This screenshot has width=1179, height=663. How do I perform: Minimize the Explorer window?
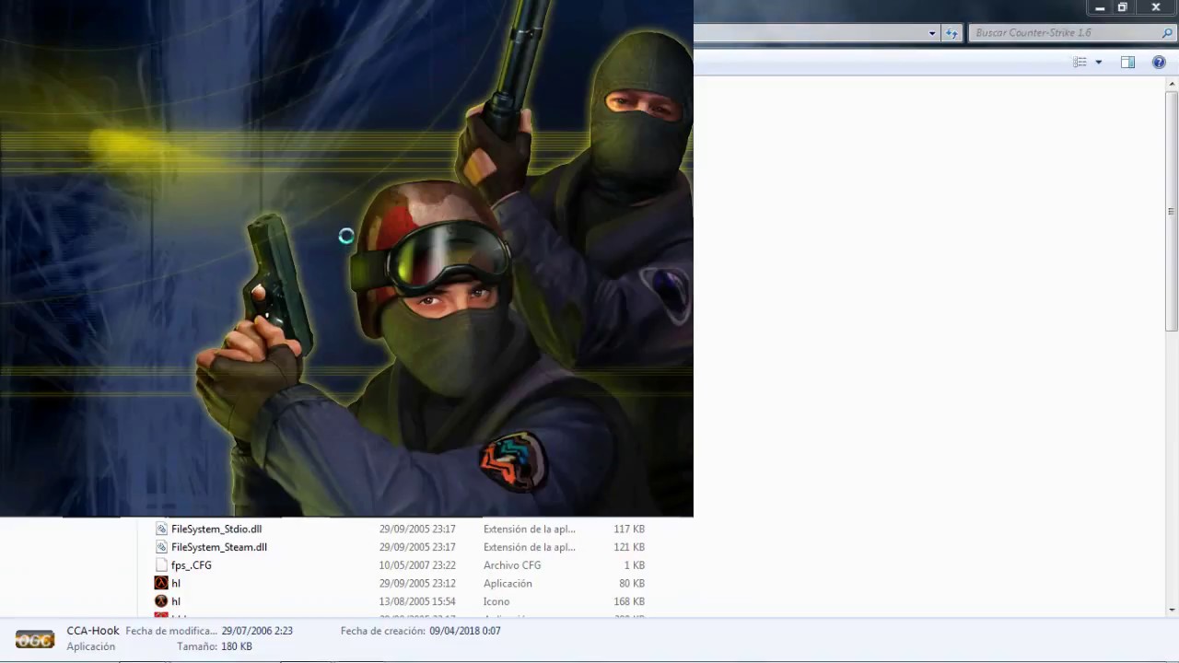pyautogui.click(x=1100, y=7)
